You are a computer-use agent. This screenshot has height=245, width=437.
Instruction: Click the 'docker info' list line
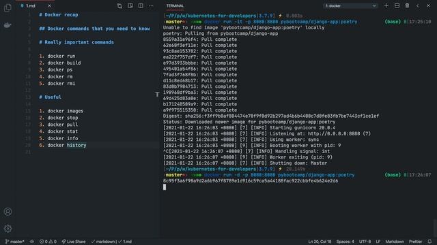click(x=59, y=138)
